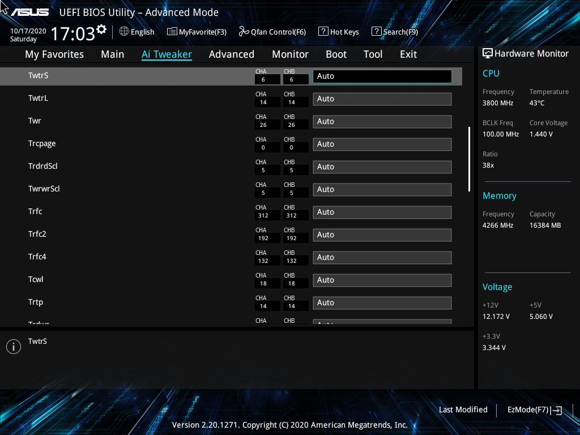
Task: Click the Core Voltage 1.440 V value
Action: 541,134
